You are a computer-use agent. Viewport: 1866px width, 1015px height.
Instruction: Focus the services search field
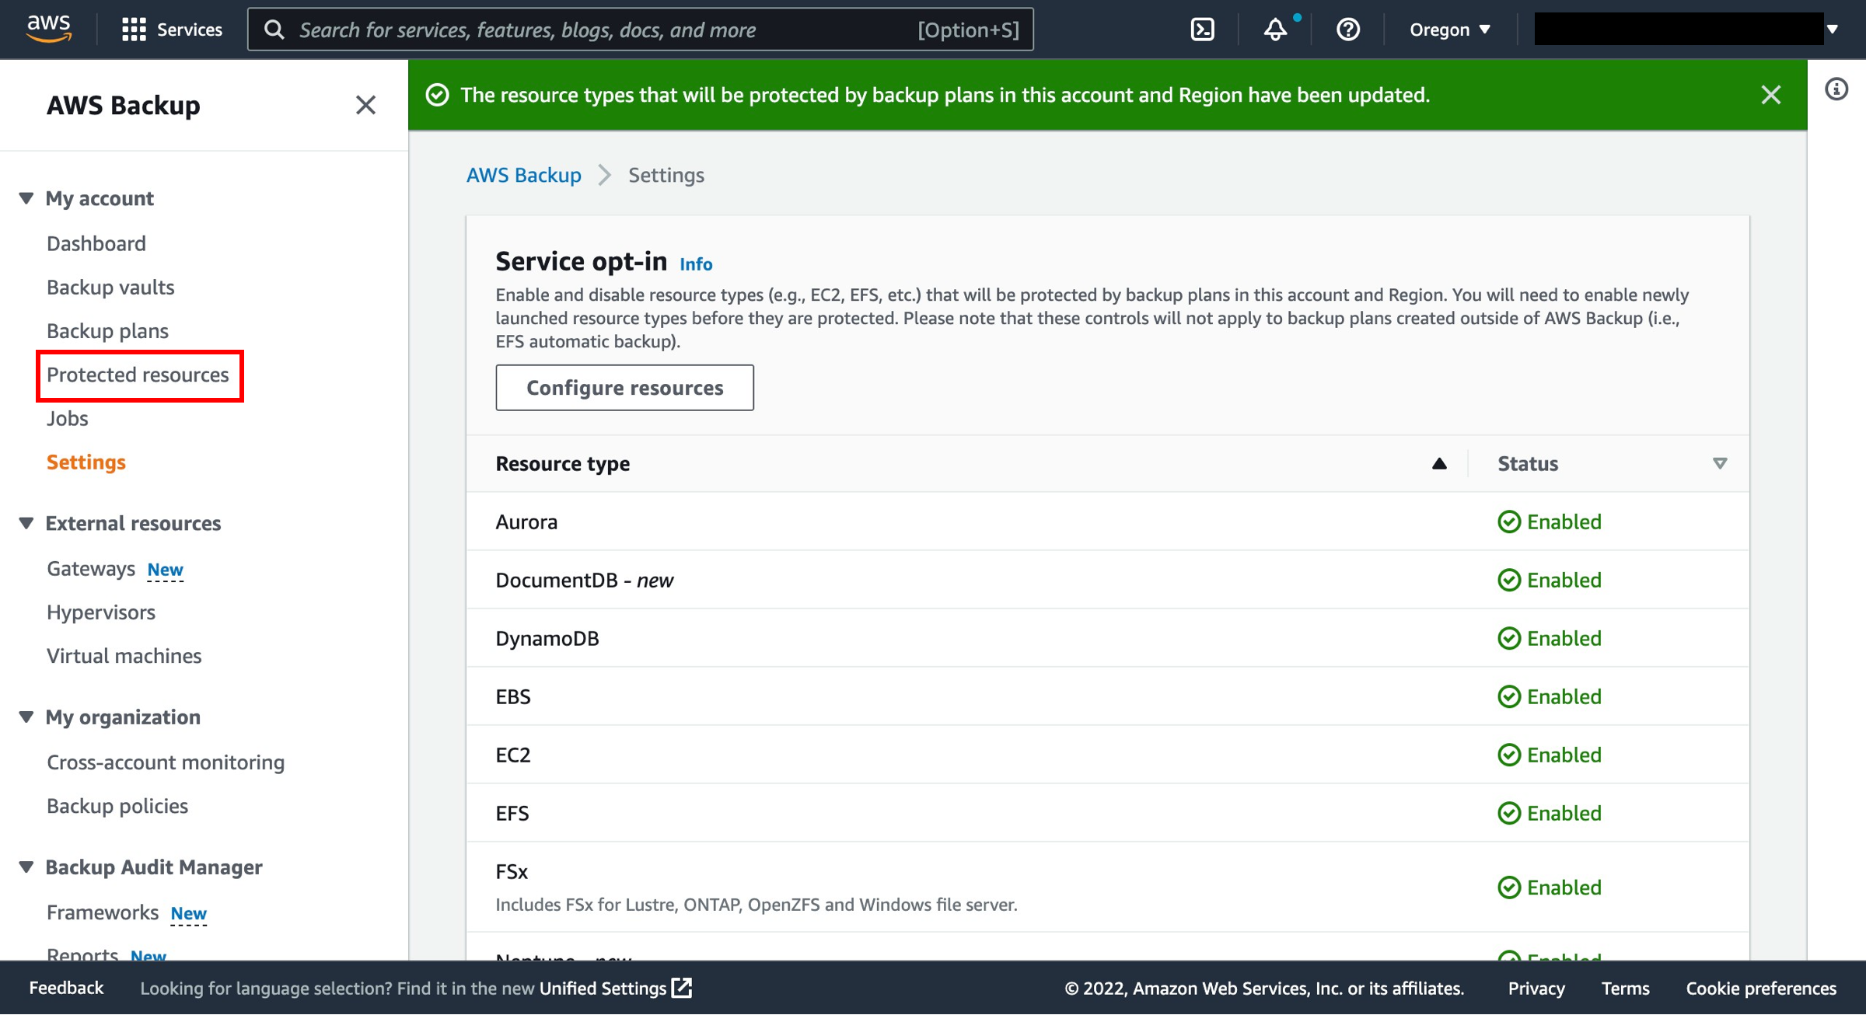pyautogui.click(x=641, y=30)
